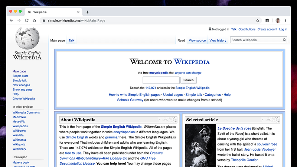297x167 pixels.
Task: Go to browser home icon
Action: pyautogui.click(x=34, y=20)
